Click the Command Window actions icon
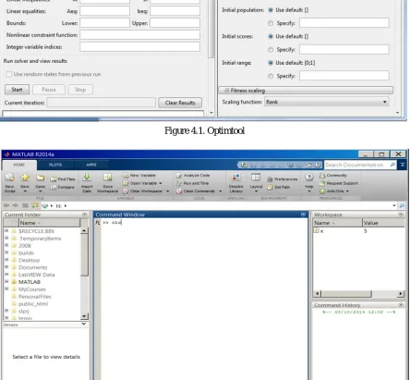 pos(303,215)
